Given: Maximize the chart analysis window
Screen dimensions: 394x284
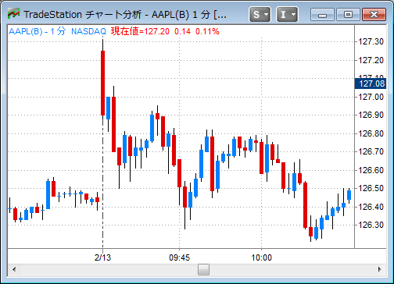Looking at the screenshot, I should click(348, 15).
